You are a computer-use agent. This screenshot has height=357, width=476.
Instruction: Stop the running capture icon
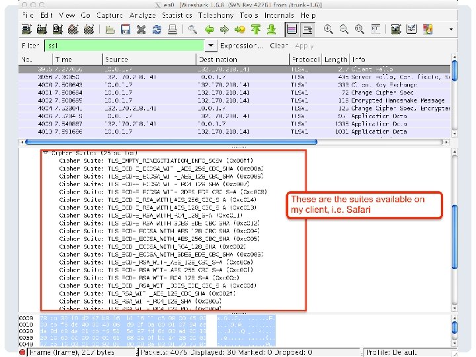[x=73, y=30]
